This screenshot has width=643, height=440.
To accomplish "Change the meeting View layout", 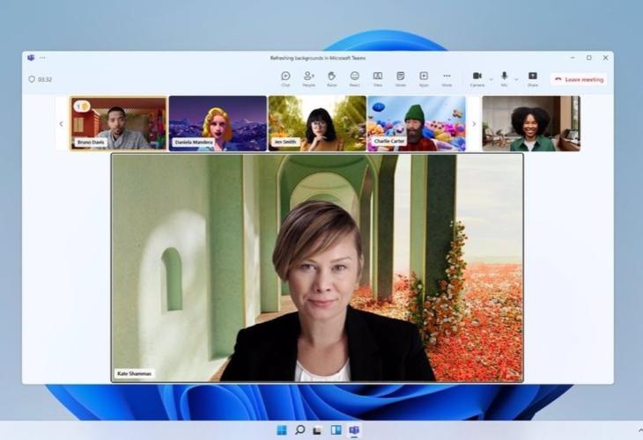I will pyautogui.click(x=377, y=78).
